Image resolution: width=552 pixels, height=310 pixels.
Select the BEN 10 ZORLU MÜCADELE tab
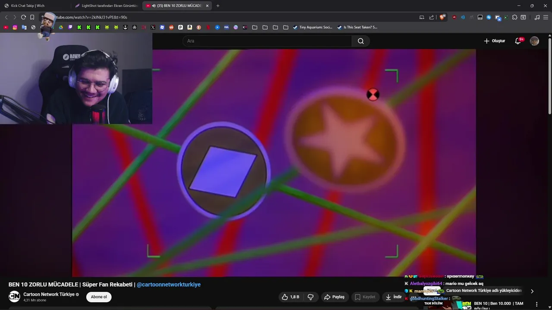coord(178,6)
